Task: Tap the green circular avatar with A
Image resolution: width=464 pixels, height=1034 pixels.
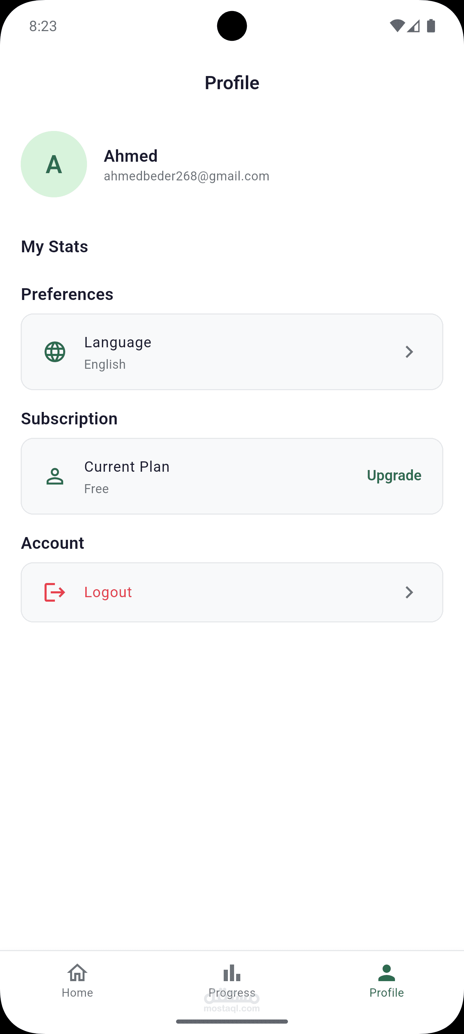Action: point(54,164)
